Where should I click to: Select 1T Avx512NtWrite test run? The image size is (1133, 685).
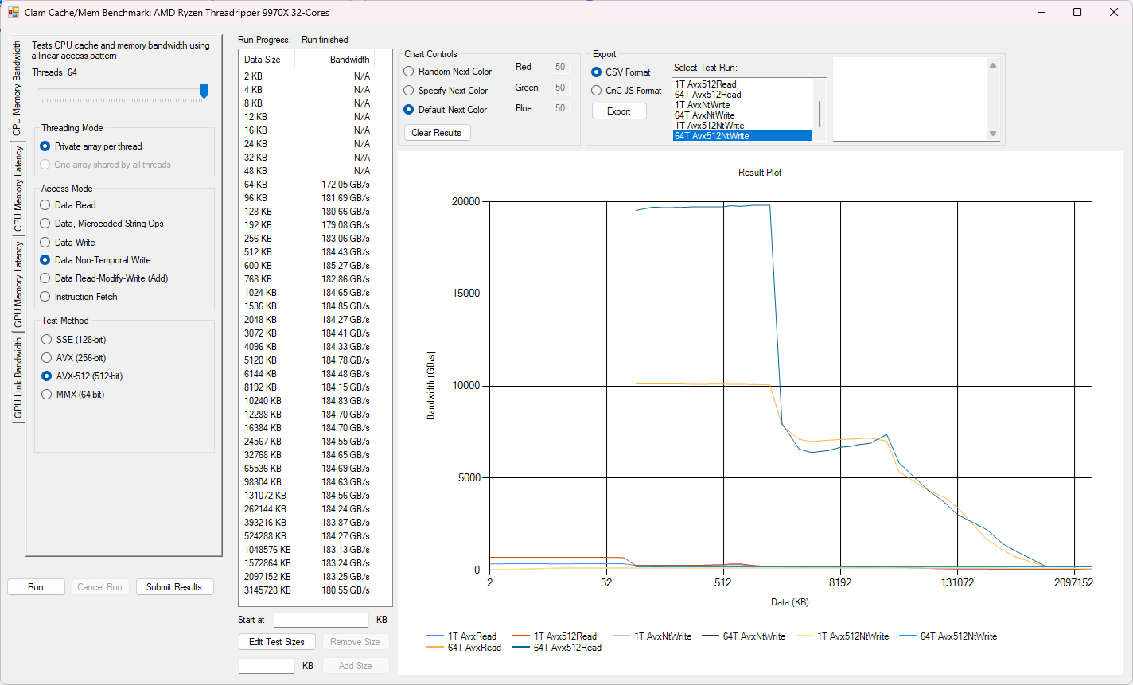coord(743,126)
